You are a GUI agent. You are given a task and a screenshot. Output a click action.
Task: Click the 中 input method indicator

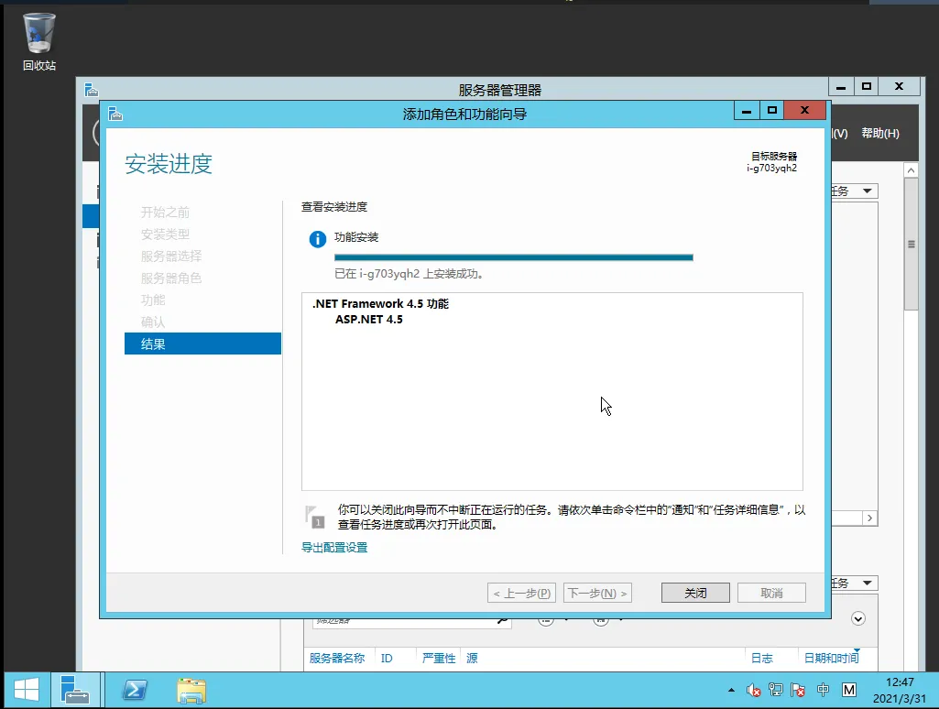point(823,690)
